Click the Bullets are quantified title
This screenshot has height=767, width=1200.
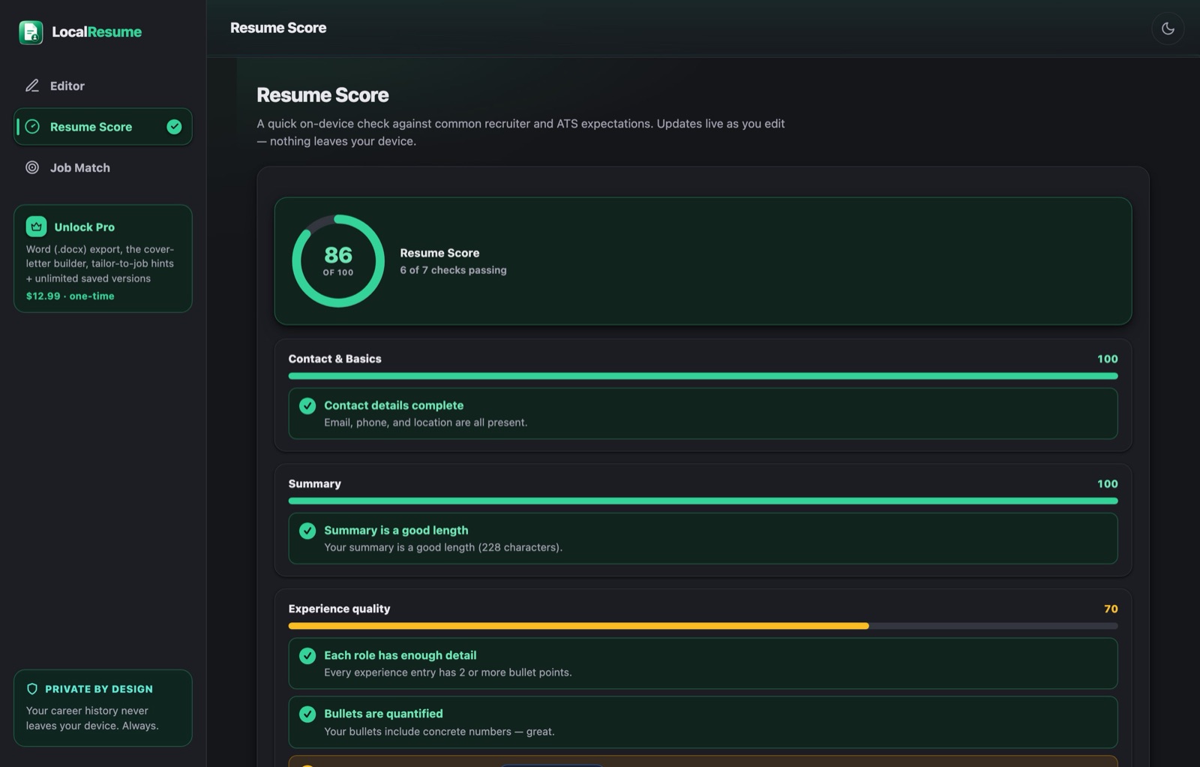click(x=383, y=714)
